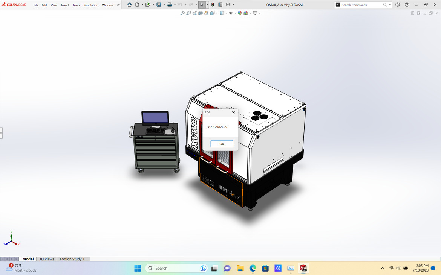The image size is (441, 275).
Task: Open the Window menu
Action: (x=108, y=5)
